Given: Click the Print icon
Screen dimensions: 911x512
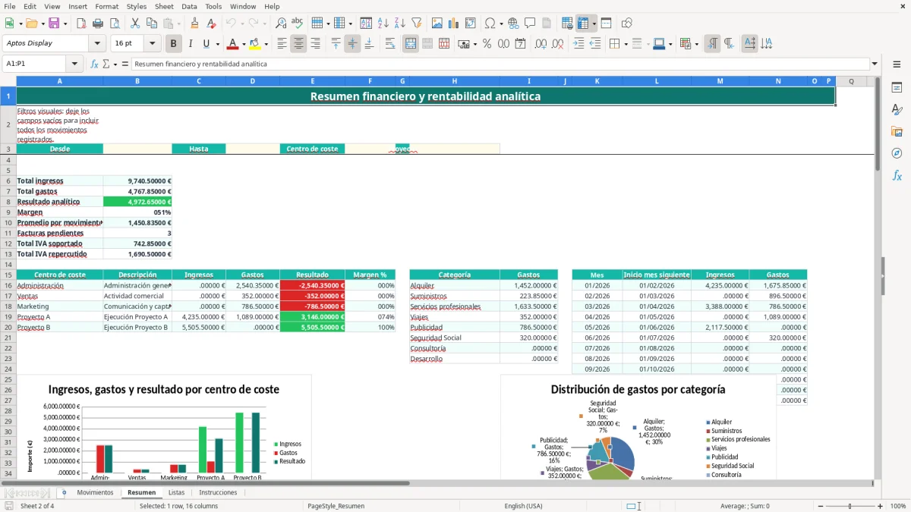Looking at the screenshot, I should [x=98, y=23].
